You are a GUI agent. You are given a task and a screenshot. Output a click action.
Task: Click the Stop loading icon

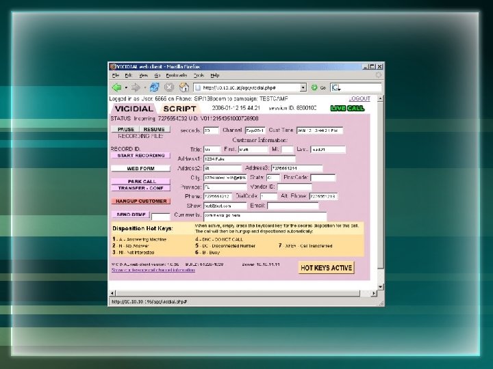tap(169, 87)
